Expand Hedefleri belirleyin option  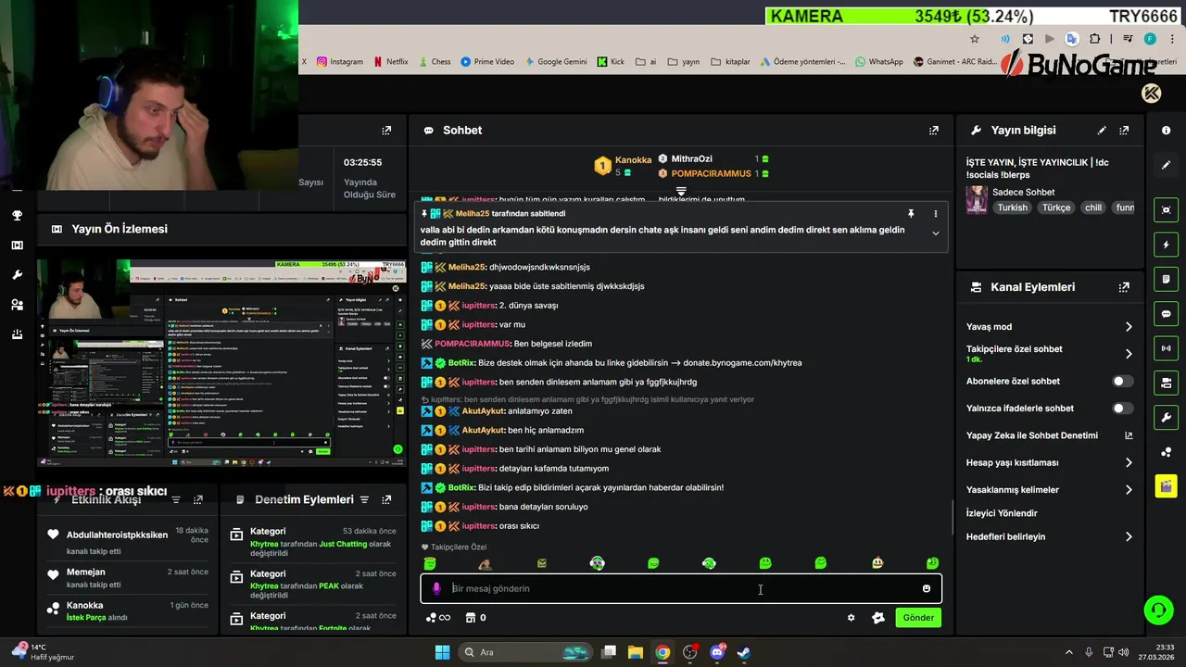(x=1129, y=537)
